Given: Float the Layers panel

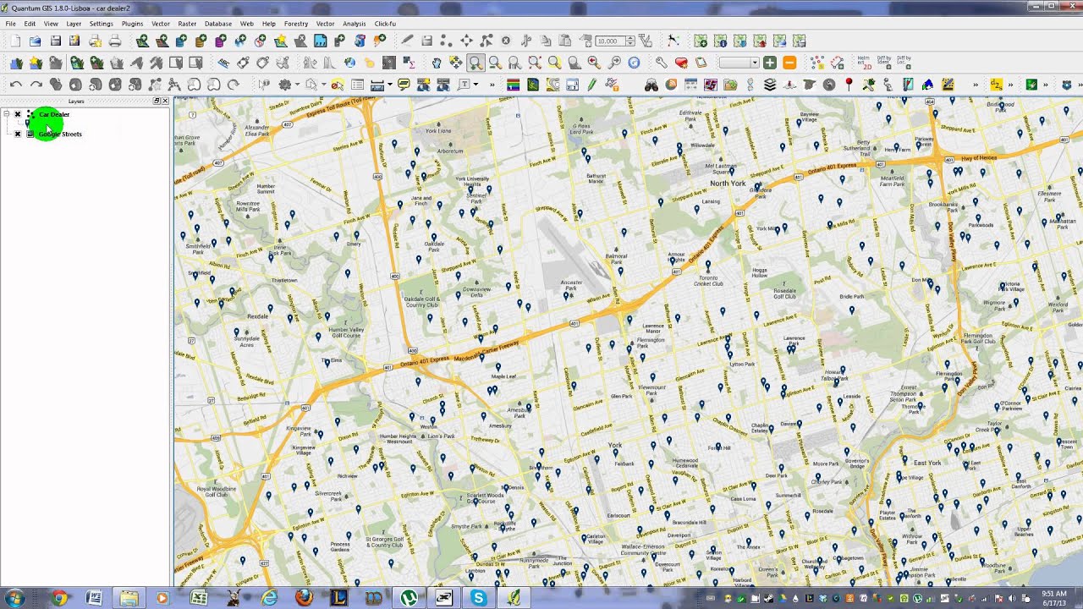Looking at the screenshot, I should coord(157,101).
